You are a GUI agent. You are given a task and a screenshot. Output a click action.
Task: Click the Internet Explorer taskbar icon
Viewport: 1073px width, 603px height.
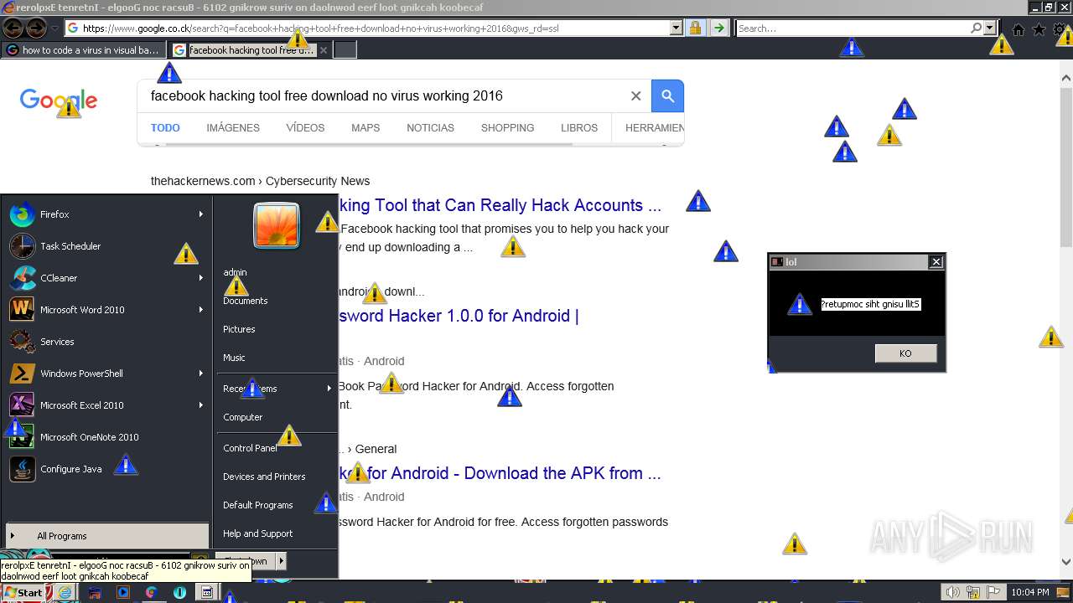[65, 592]
